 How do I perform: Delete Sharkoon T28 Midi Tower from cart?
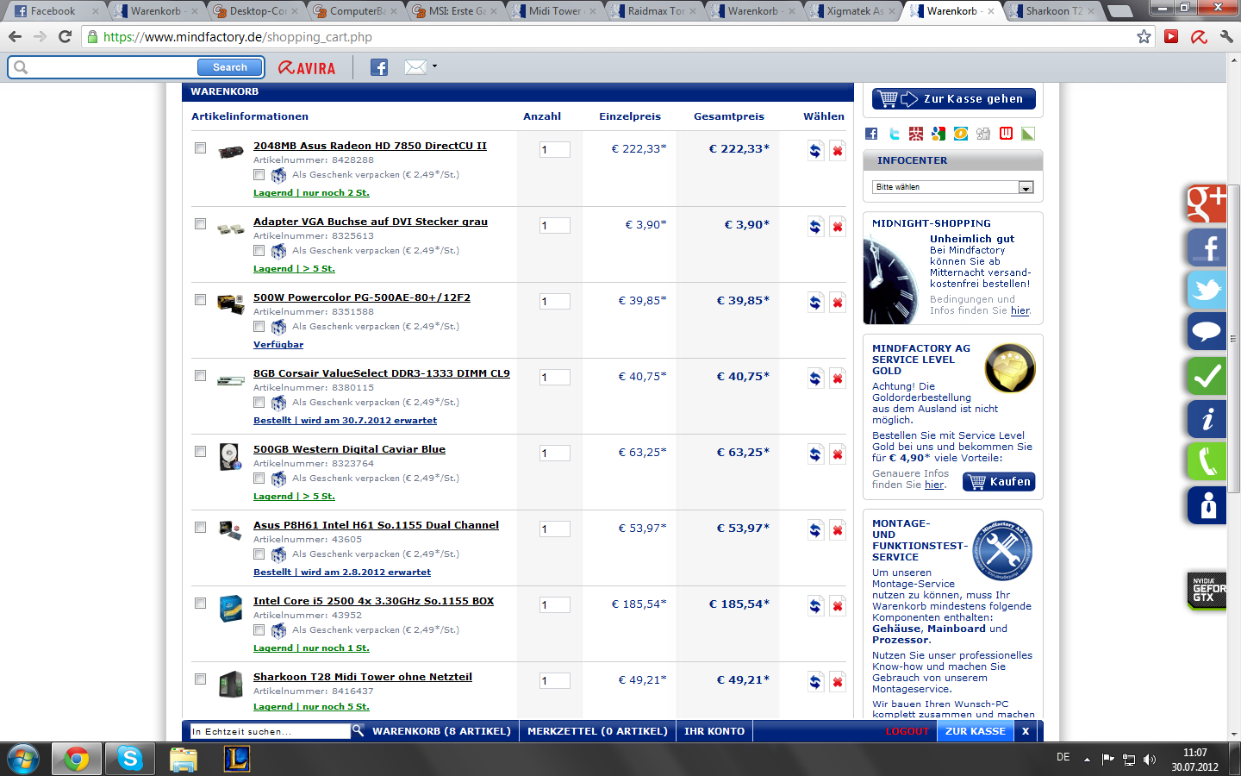pyautogui.click(x=837, y=682)
